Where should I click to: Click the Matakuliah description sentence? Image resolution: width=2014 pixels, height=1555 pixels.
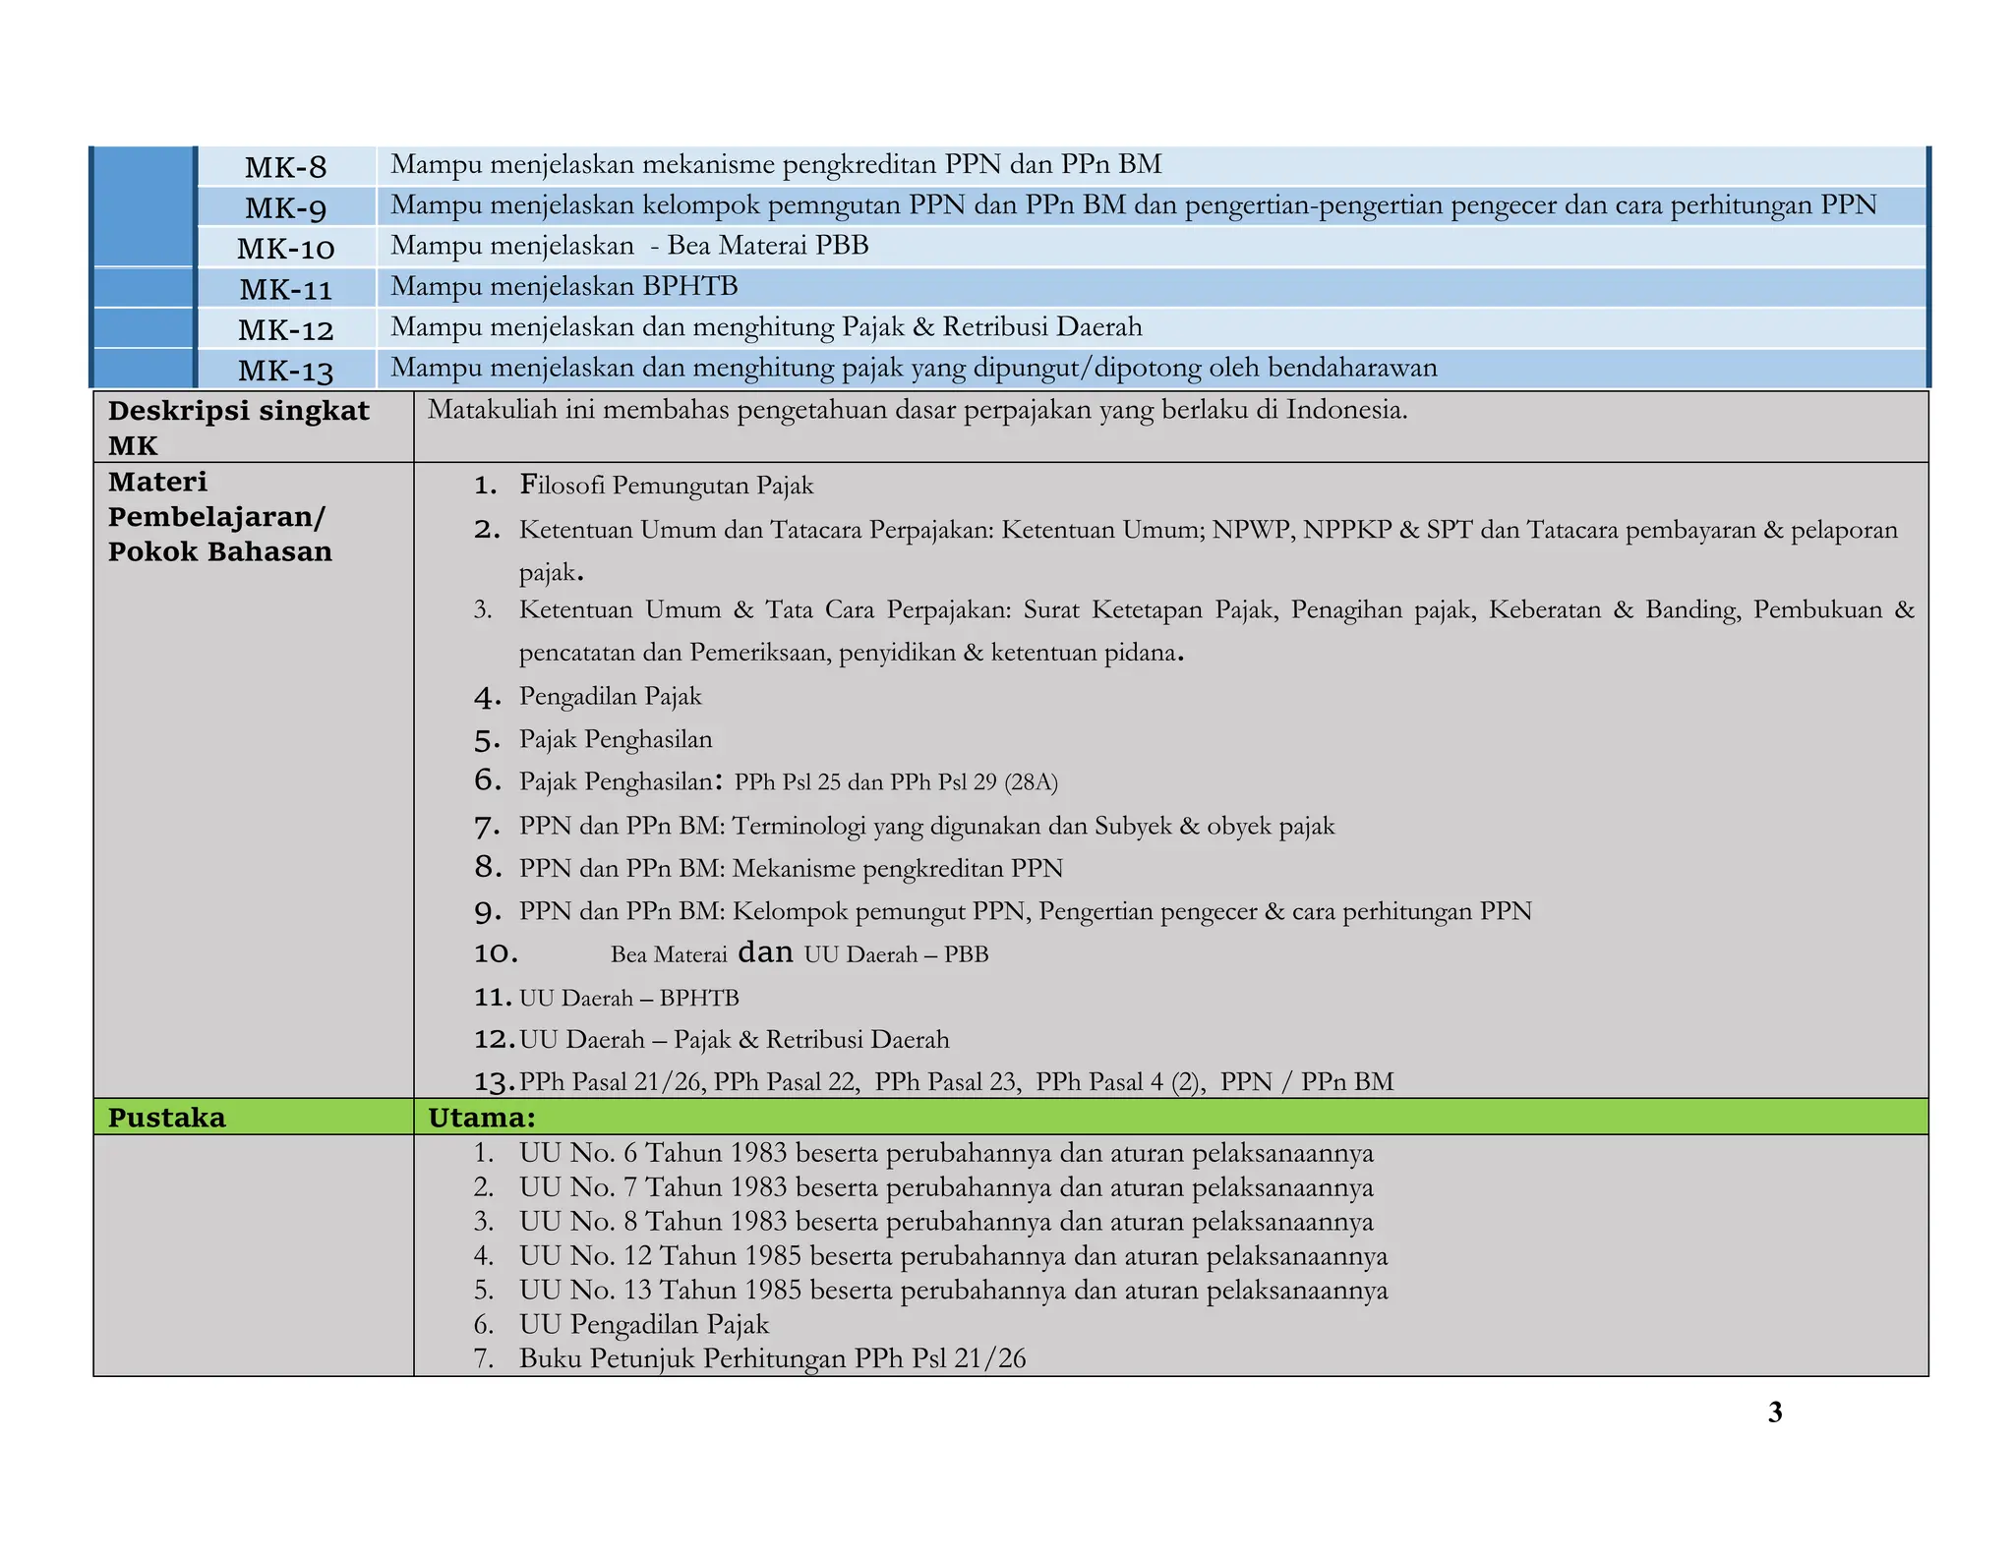pyautogui.click(x=917, y=411)
